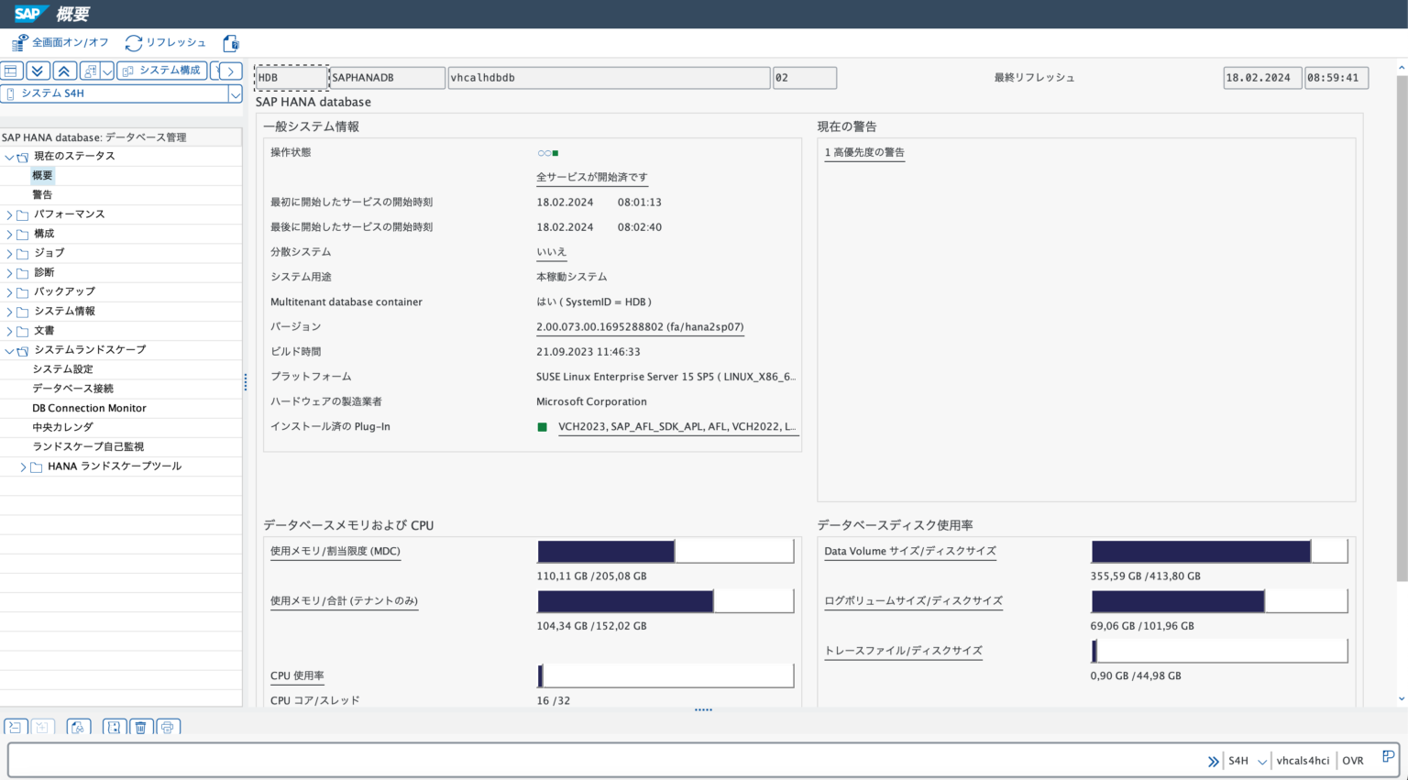This screenshot has width=1408, height=780.
Task: Click the trash delete icon
Action: coord(139,727)
